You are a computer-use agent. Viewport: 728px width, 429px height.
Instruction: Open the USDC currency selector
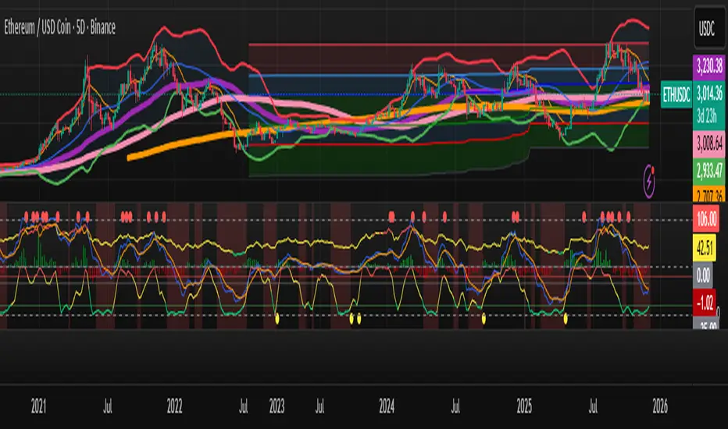pos(709,27)
